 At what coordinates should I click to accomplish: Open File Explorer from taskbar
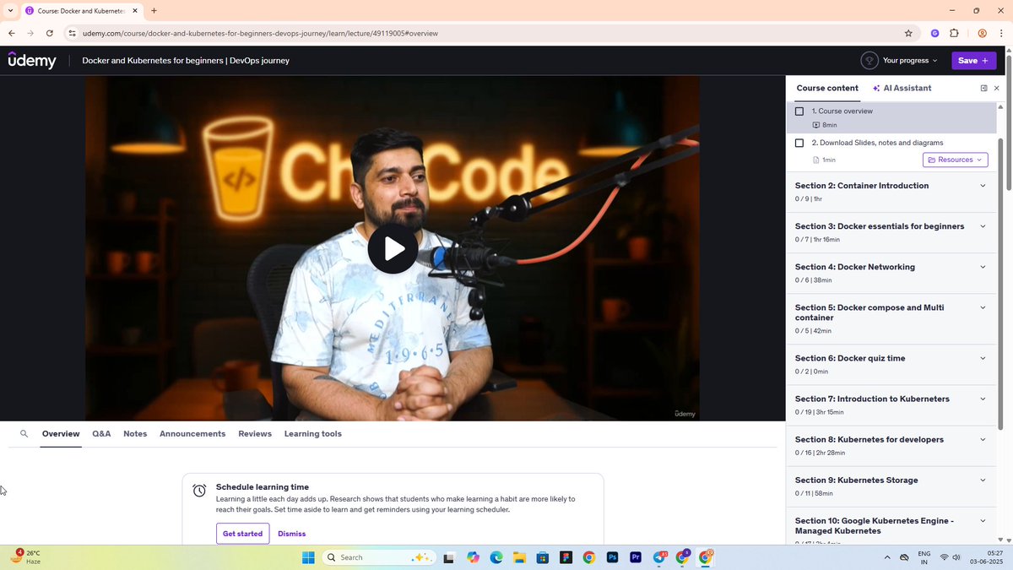519,557
